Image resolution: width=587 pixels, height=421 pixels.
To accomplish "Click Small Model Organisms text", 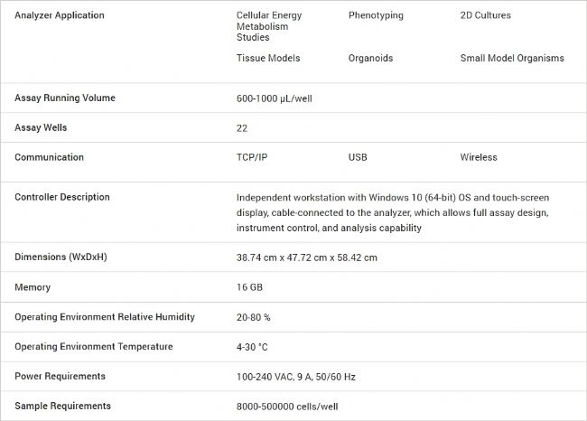I will tap(512, 58).
